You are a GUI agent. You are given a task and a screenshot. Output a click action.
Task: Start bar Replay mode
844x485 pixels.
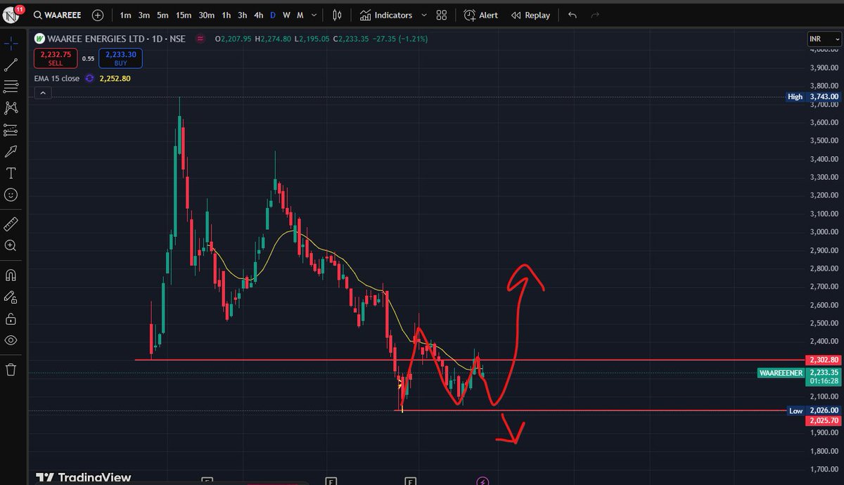click(530, 15)
